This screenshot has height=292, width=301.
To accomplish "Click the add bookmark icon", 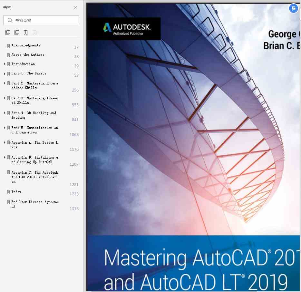I will point(25,33).
